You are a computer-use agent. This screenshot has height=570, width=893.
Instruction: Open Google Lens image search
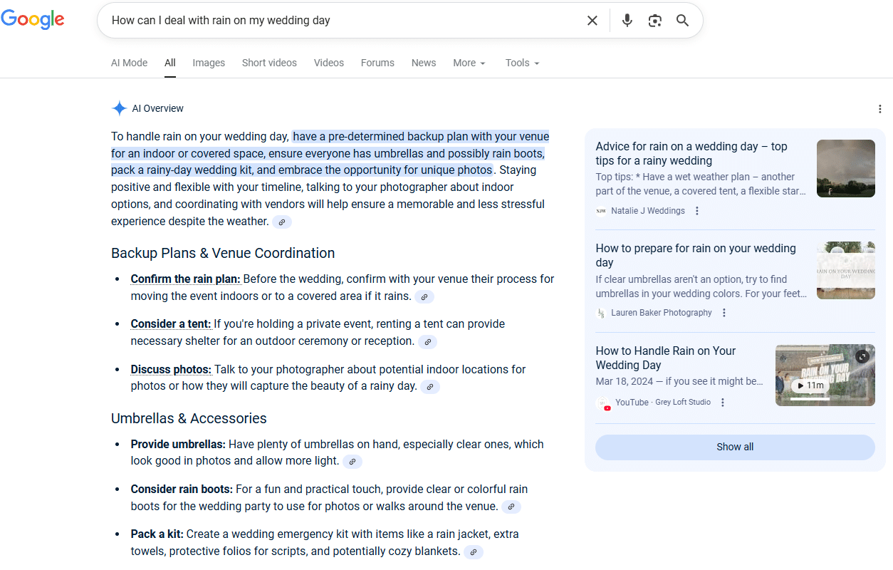pos(655,20)
